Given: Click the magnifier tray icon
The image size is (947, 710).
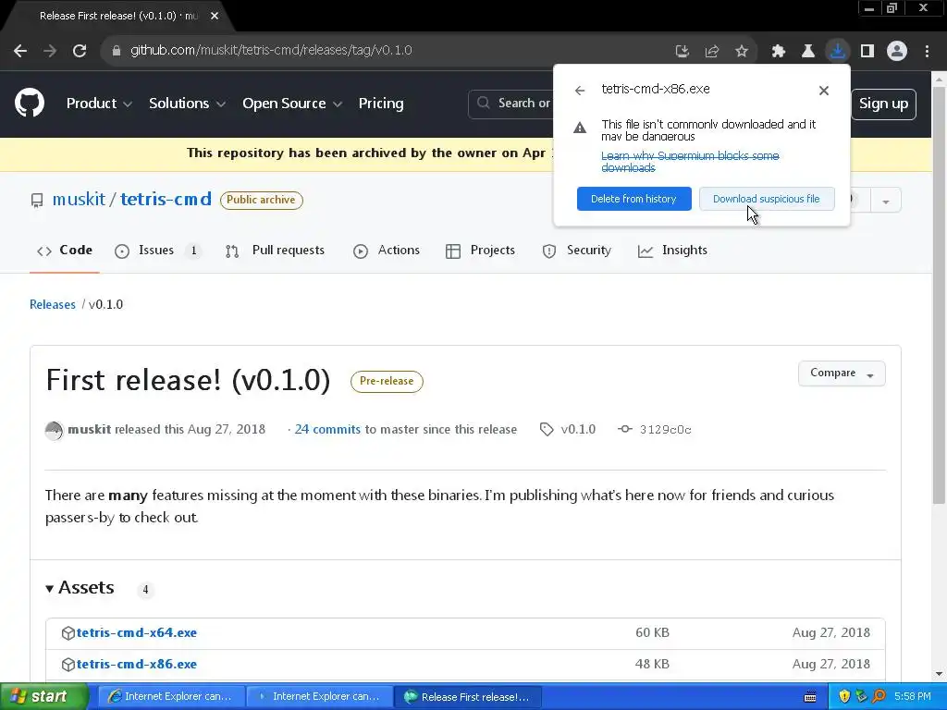Looking at the screenshot, I should (x=879, y=697).
